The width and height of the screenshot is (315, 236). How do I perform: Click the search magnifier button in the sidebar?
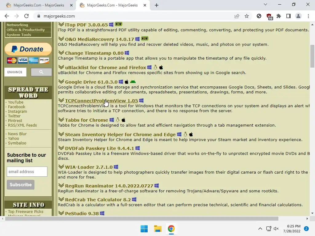click(41, 72)
